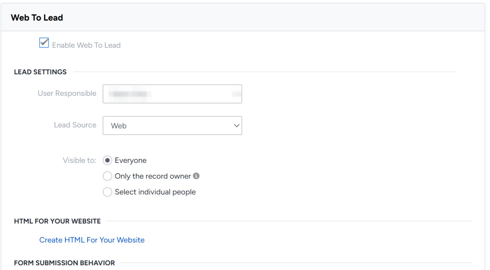Click the FORM SUBMISSION BEHAVIOR heading
This screenshot has width=490, height=270.
tap(64, 263)
